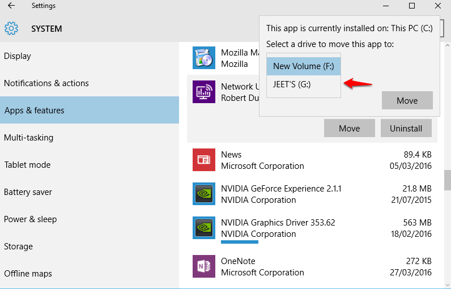Click Move button beside Uninstall
This screenshot has height=289, width=451.
tap(350, 128)
